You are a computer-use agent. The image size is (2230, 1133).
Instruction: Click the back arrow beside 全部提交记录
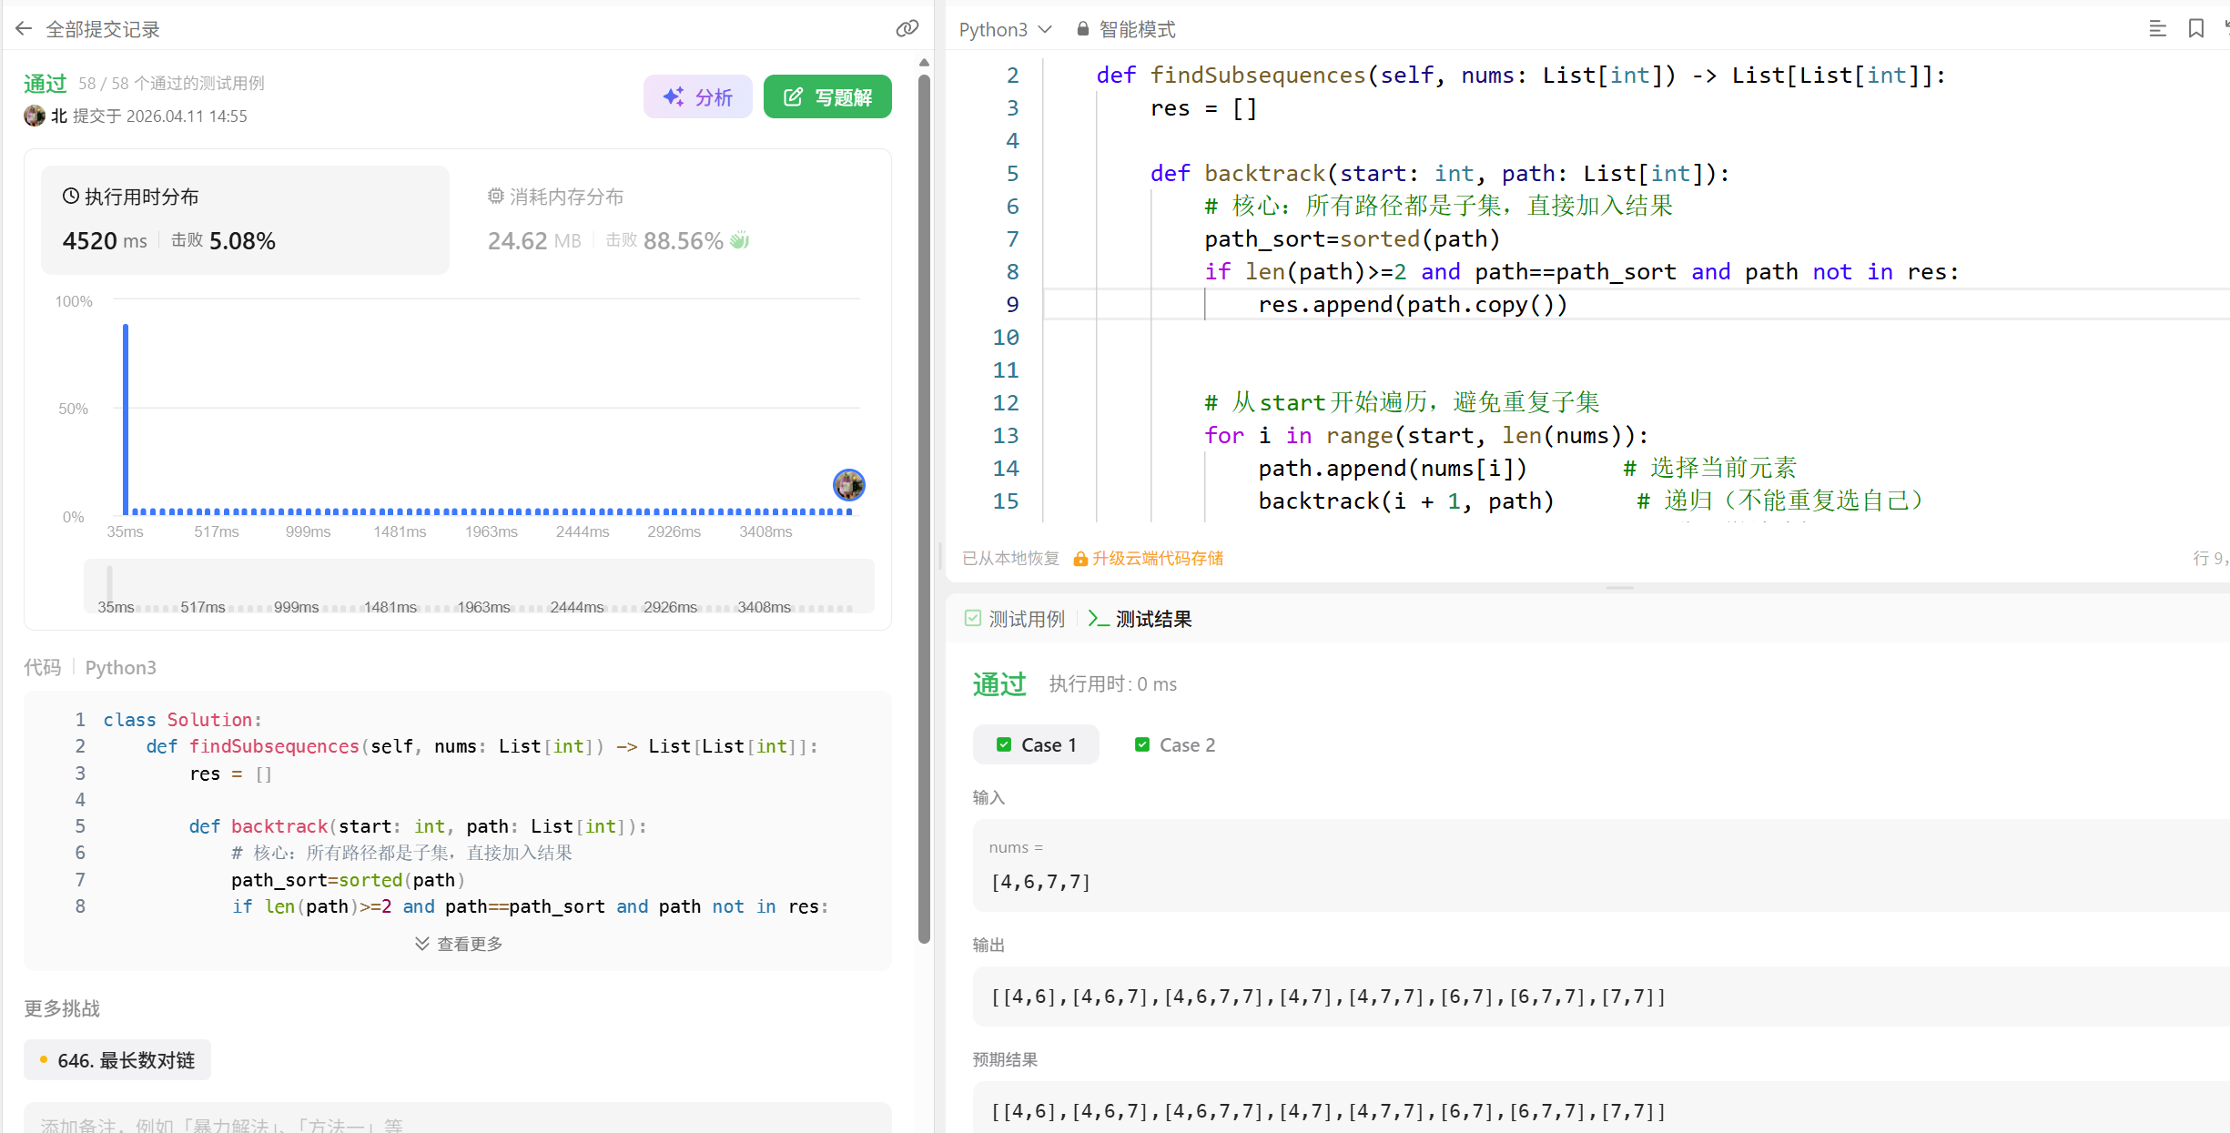point(24,29)
